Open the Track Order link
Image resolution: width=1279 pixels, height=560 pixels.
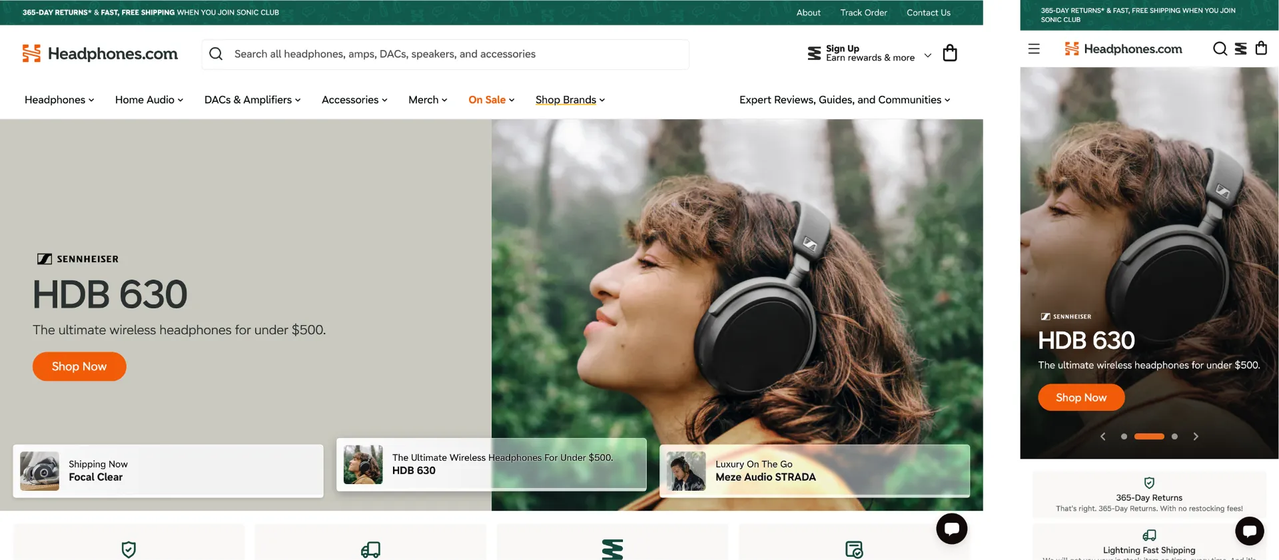click(x=863, y=13)
